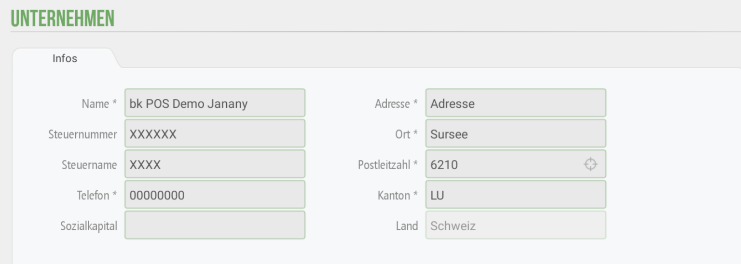Click into the Adresse input field
The width and height of the screenshot is (741, 264).
pos(516,103)
